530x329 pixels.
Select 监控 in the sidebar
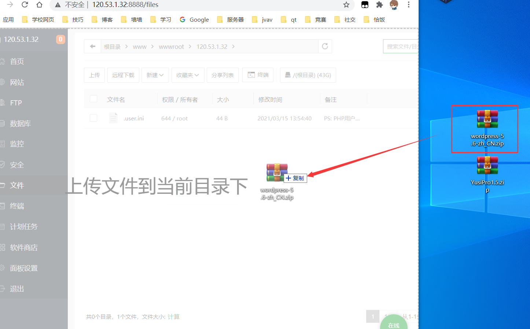coord(17,144)
